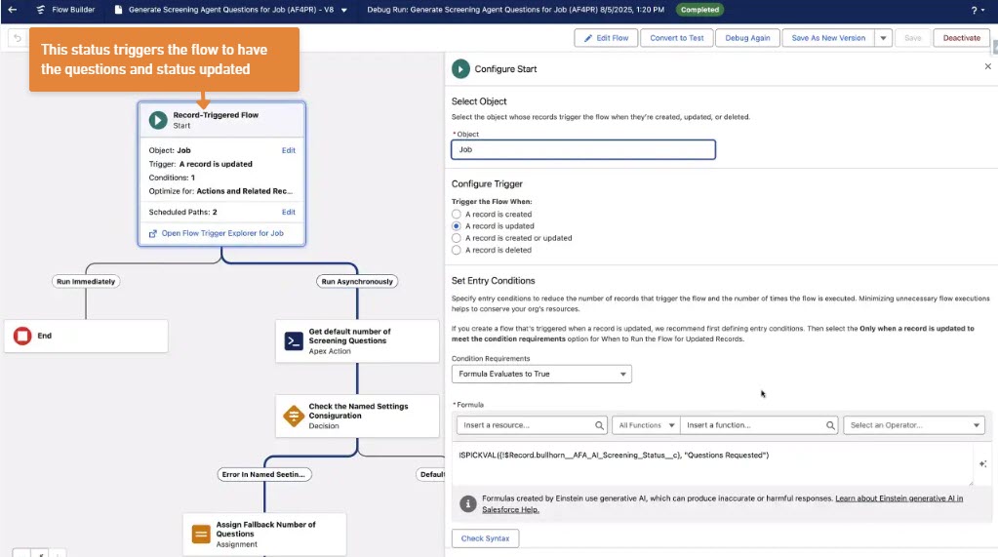Select 'A record is deleted' trigger option

(x=457, y=250)
